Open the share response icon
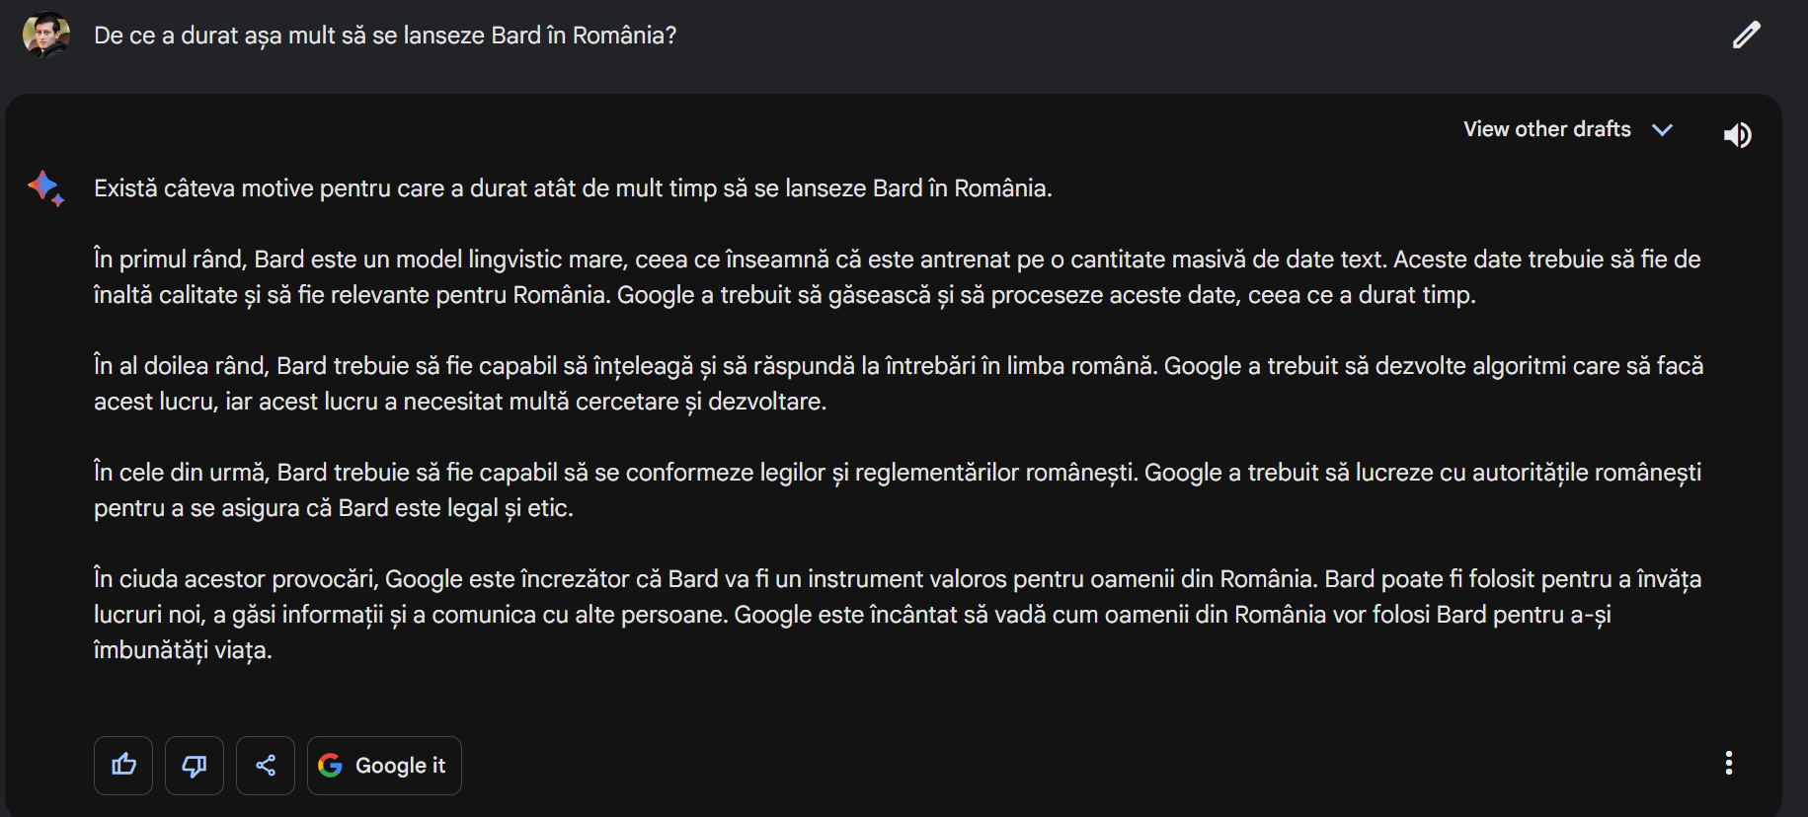 coord(266,765)
